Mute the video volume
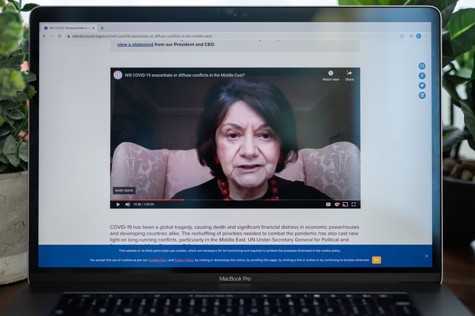 [128, 205]
